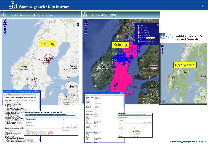Click the Google logo on Testdata TRV map

click(x=163, y=102)
